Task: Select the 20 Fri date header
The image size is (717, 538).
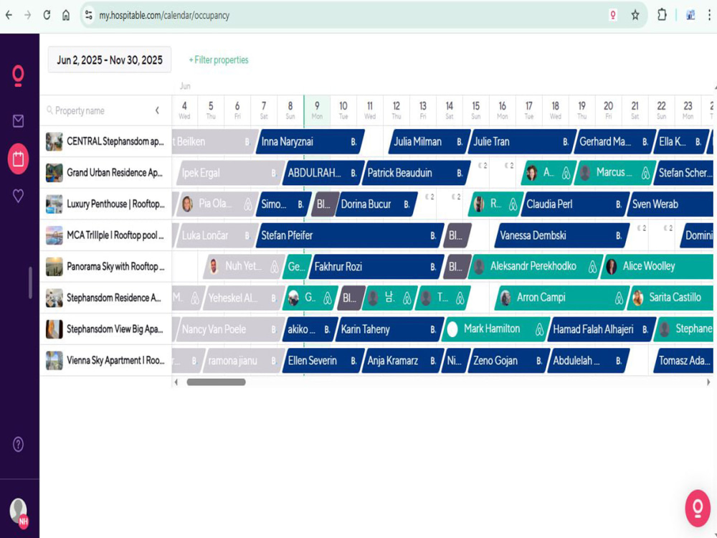Action: pyautogui.click(x=608, y=110)
